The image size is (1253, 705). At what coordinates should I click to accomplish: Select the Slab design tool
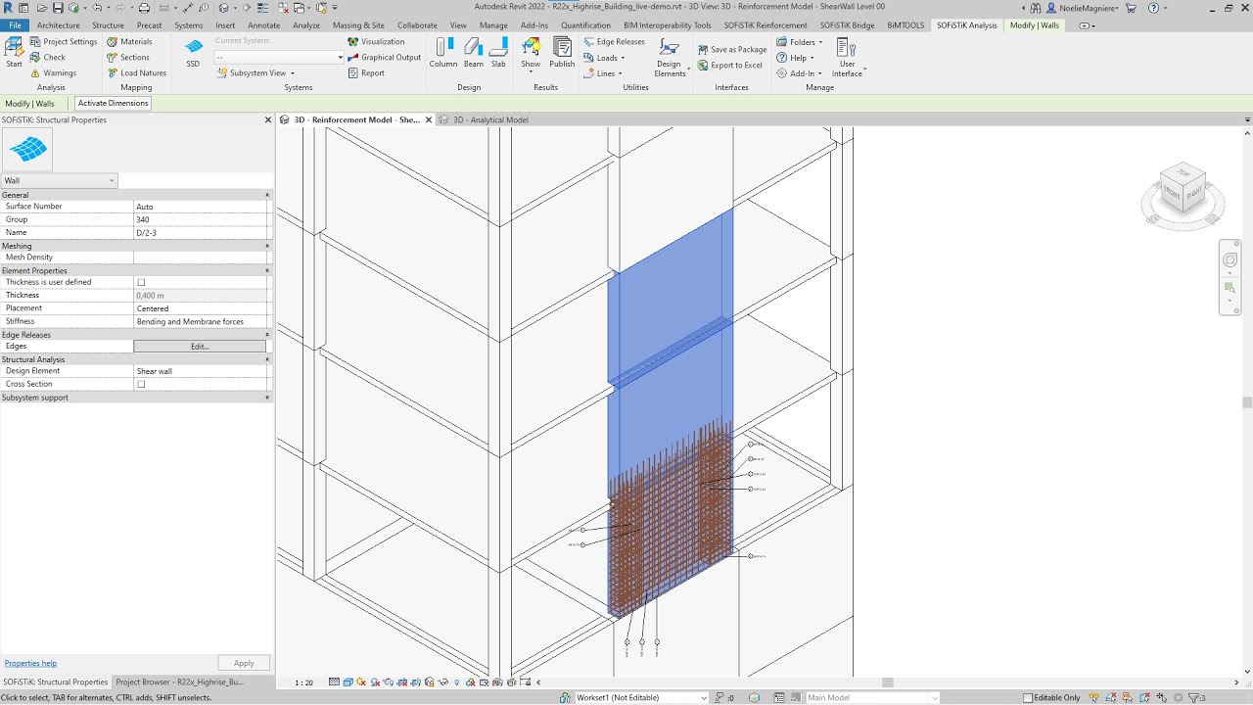click(498, 53)
